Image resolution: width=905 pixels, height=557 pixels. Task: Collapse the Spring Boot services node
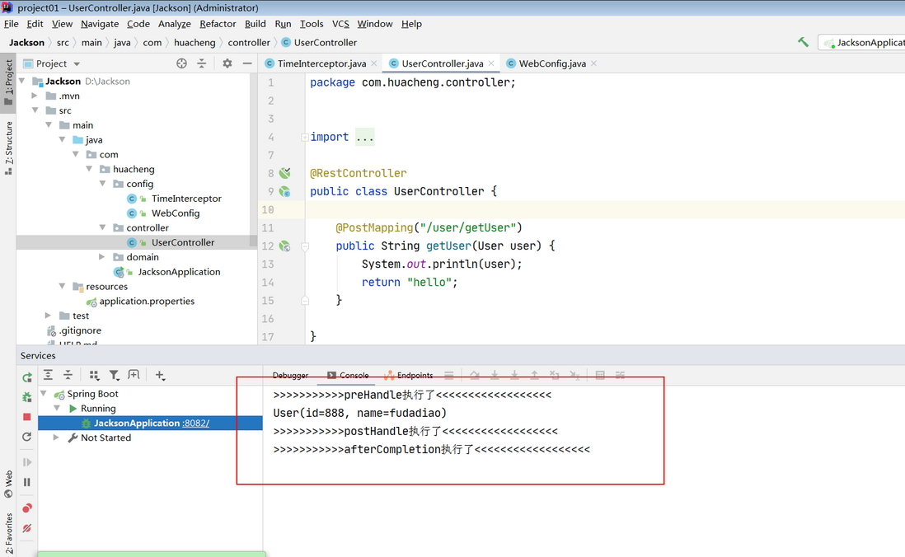coord(44,393)
